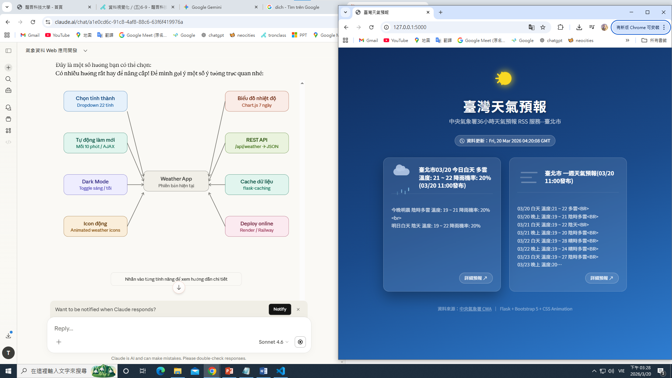The image size is (672, 378).
Task: Start a new chat with plus icon
Action: click(8, 68)
